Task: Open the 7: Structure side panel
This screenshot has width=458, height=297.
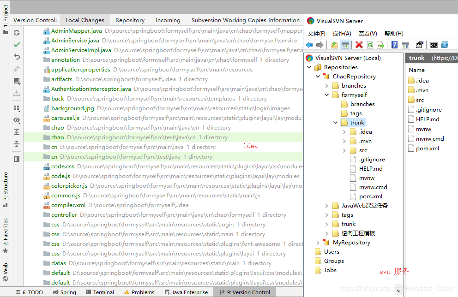Action: click(5, 190)
